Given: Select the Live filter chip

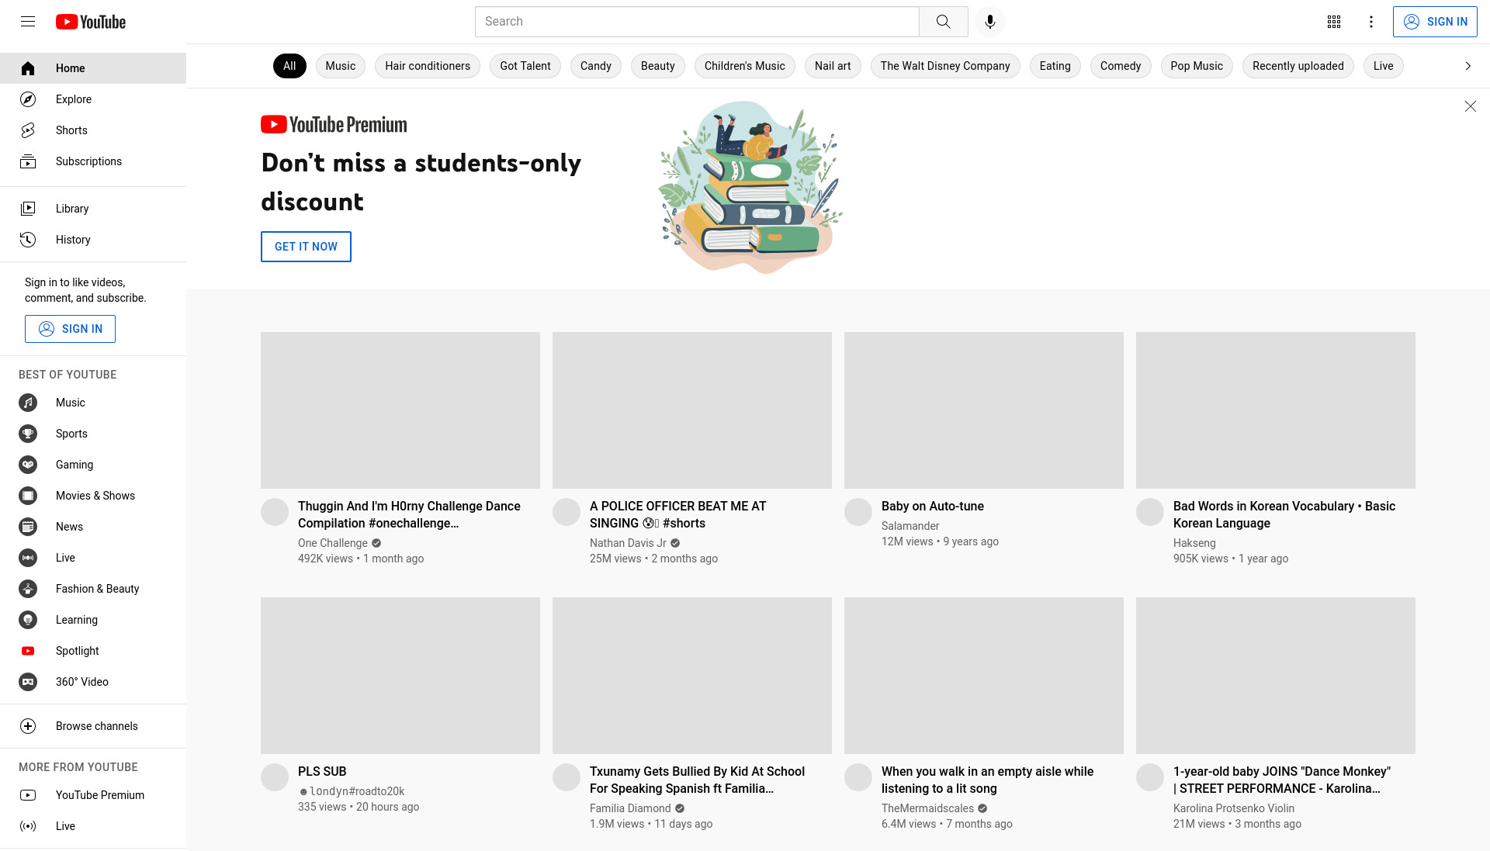Looking at the screenshot, I should 1383,66.
